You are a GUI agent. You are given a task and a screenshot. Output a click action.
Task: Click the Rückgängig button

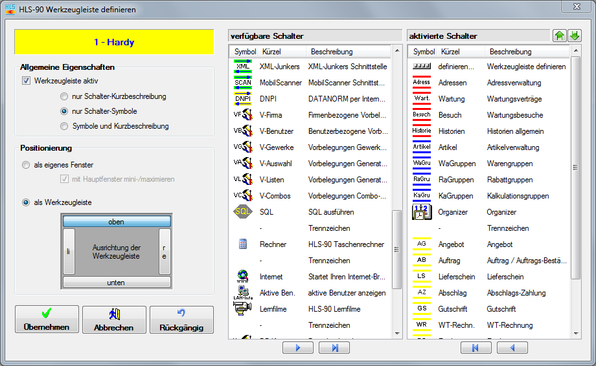[x=181, y=320]
